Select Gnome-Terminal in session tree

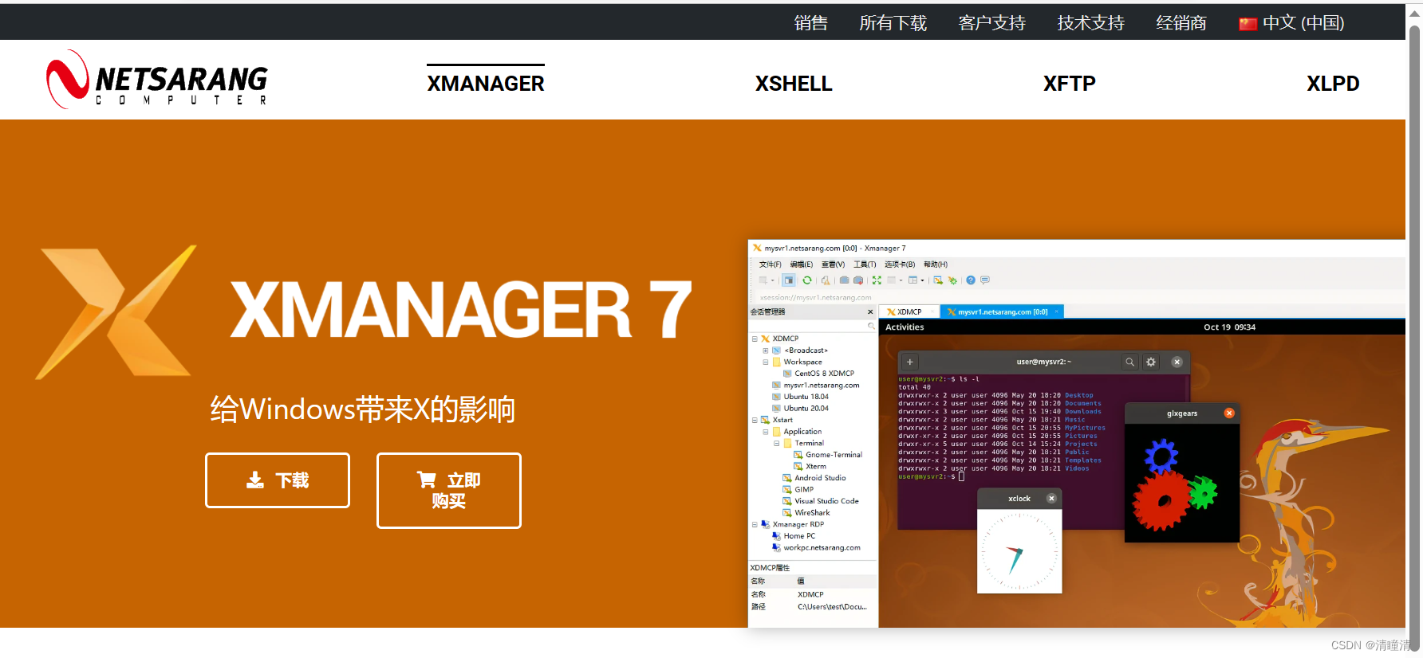829,455
